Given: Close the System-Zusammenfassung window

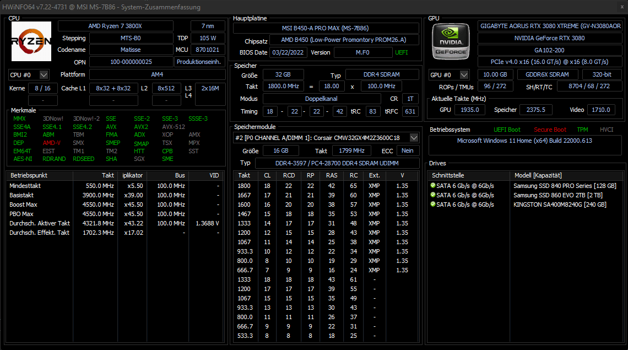Looking at the screenshot, I should (622, 7).
